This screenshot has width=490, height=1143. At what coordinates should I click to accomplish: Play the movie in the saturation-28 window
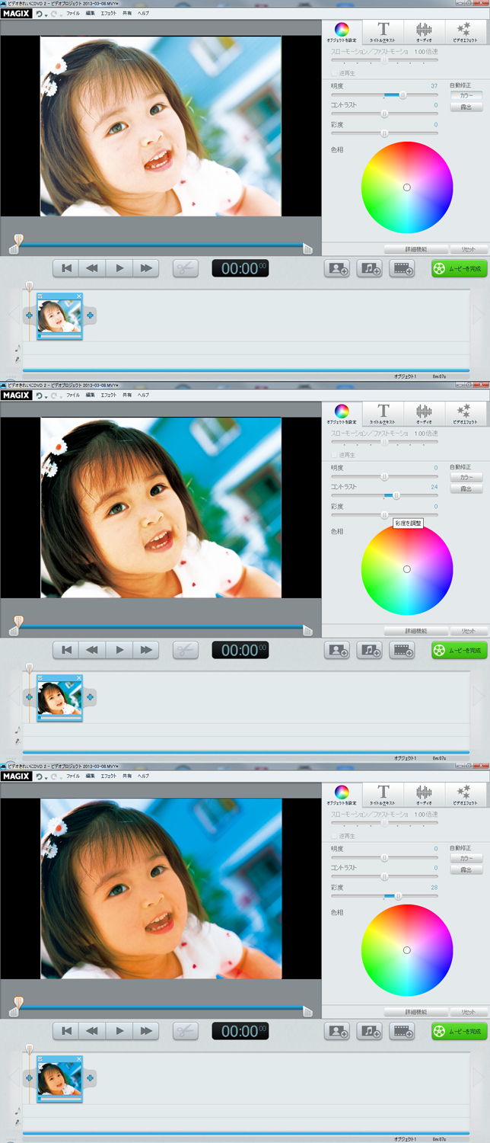[x=119, y=1031]
